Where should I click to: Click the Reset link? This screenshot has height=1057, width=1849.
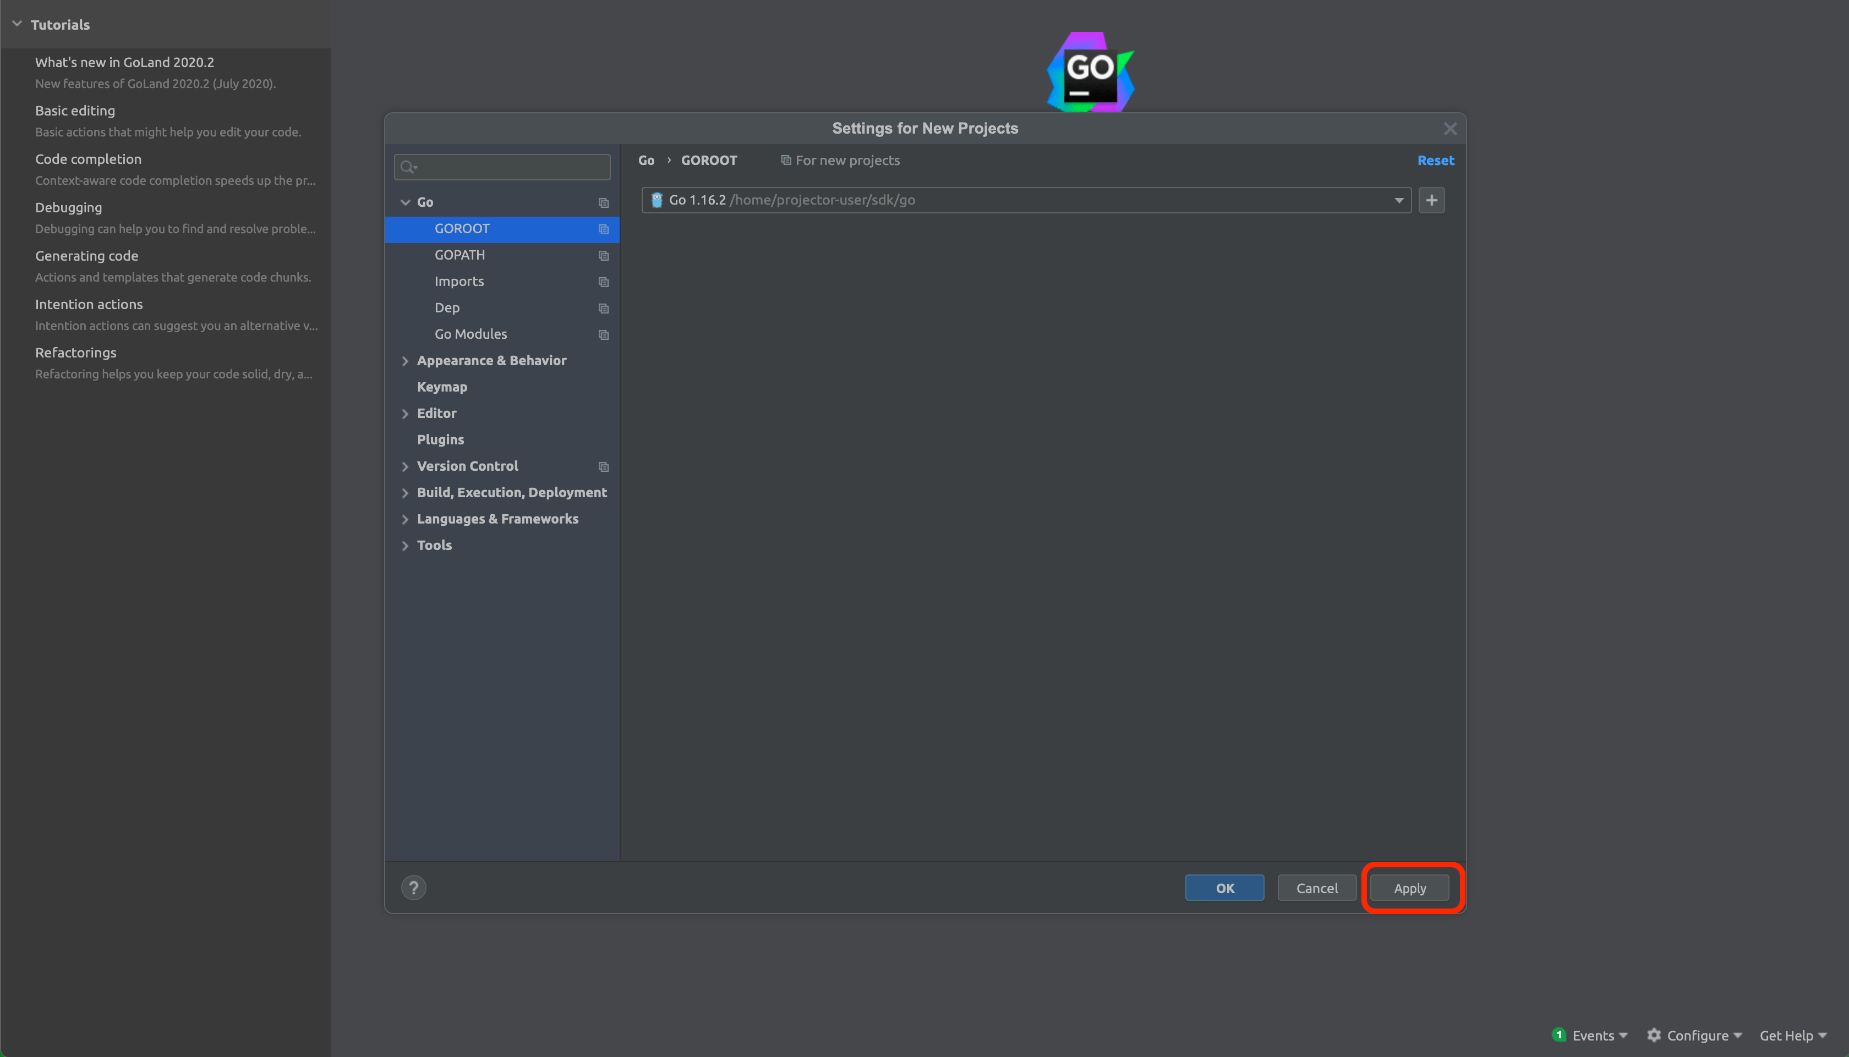click(1436, 161)
